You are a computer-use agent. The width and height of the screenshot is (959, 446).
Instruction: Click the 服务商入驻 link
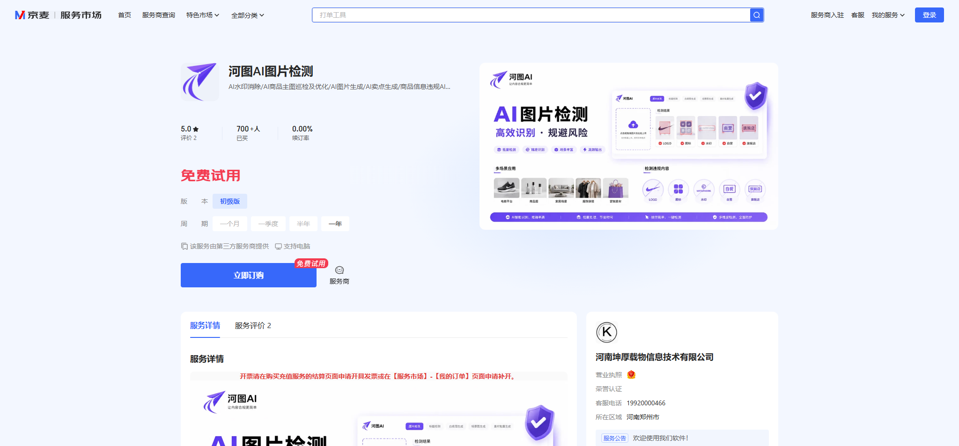pyautogui.click(x=827, y=15)
